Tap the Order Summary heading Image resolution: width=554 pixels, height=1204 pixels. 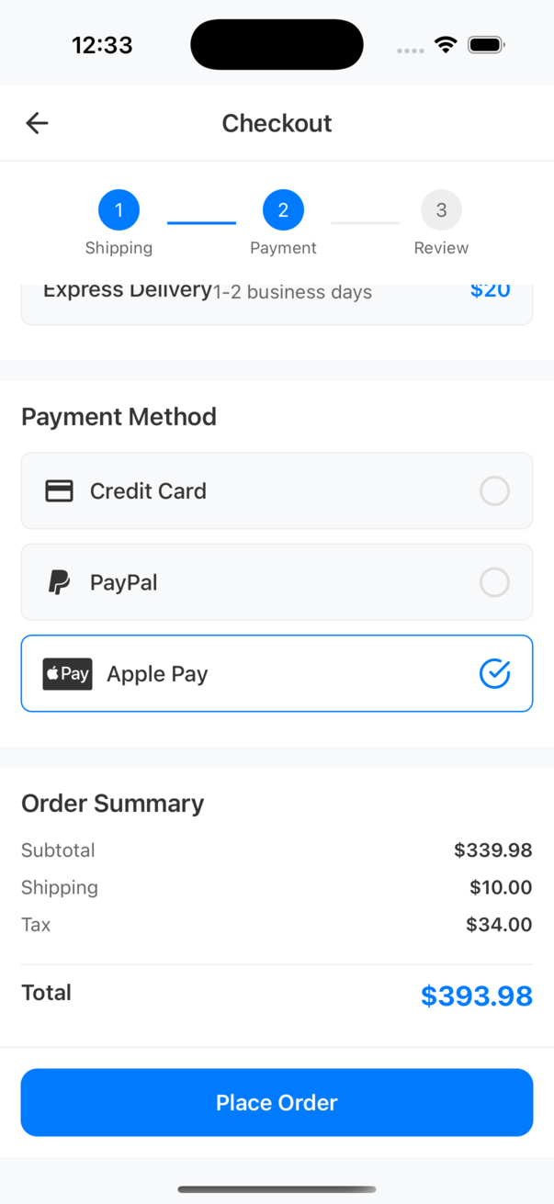pos(112,804)
